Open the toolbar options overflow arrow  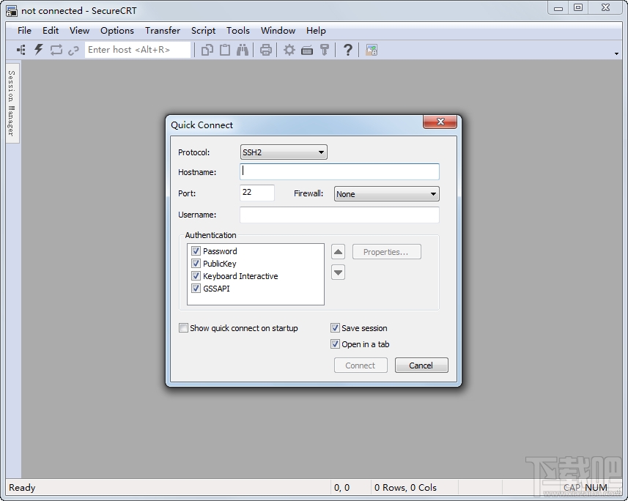pyautogui.click(x=616, y=53)
